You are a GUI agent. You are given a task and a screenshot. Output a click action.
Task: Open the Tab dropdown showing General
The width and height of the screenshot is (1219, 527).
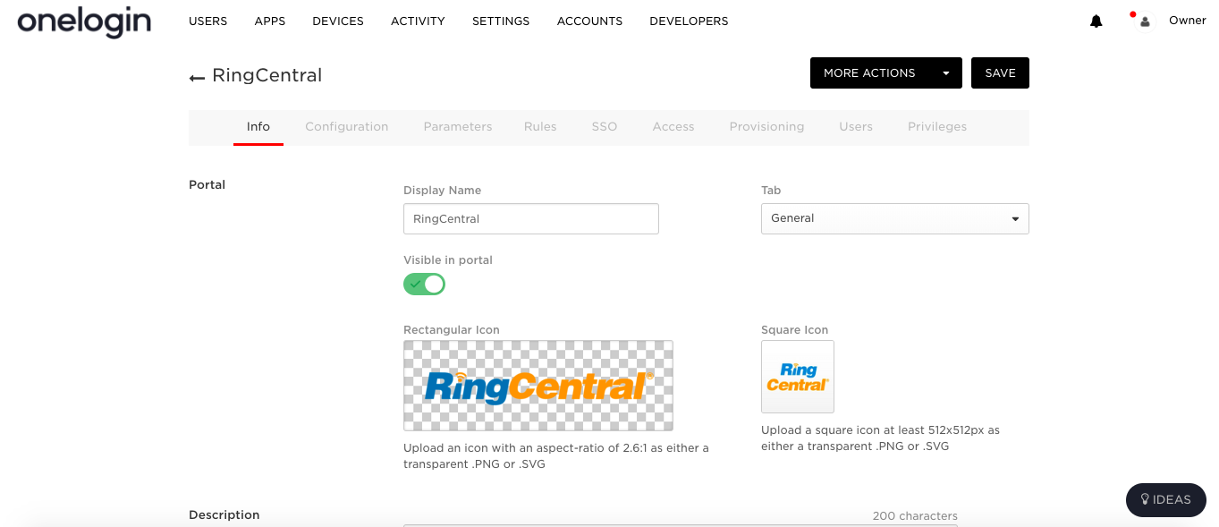tap(894, 218)
